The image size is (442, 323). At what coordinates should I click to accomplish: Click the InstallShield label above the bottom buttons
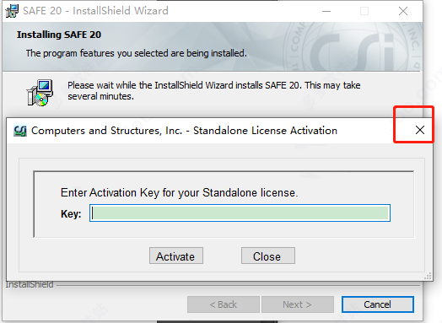[30, 285]
